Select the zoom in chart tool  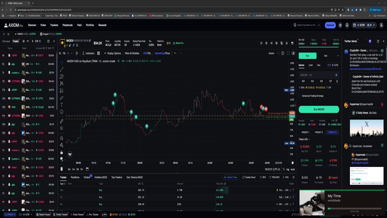(x=62, y=128)
